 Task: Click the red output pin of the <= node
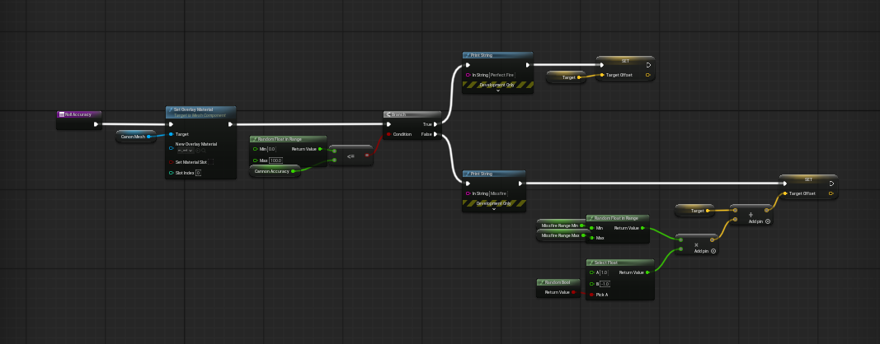367,156
